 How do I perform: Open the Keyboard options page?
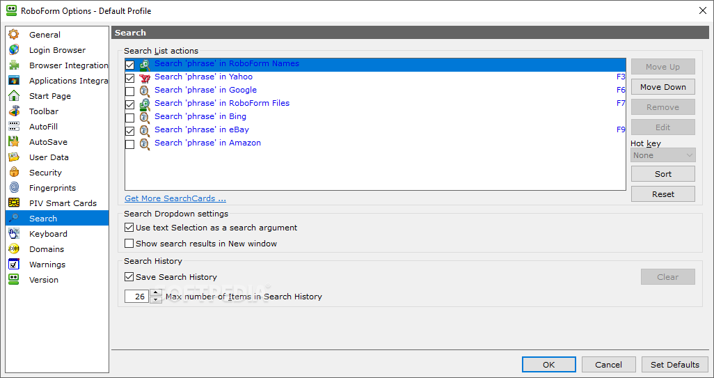coord(48,234)
